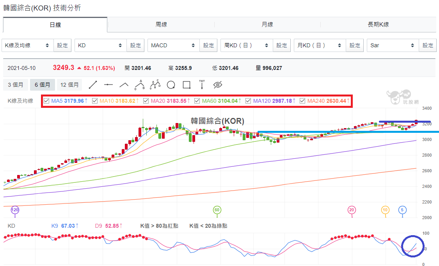Screen dimensions: 439x266
Task: Switch to the 周線 weekly tab
Action: coord(161,25)
